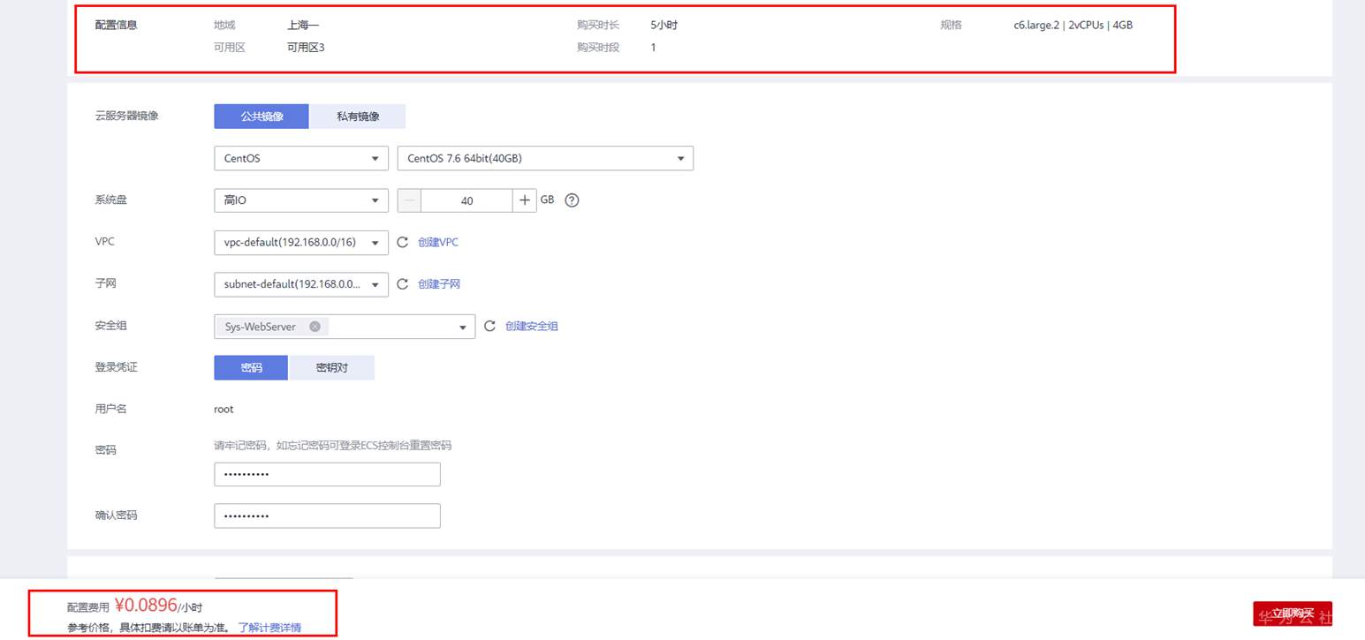Image resolution: width=1365 pixels, height=640 pixels.
Task: Click 创建VPC link
Action: 438,242
